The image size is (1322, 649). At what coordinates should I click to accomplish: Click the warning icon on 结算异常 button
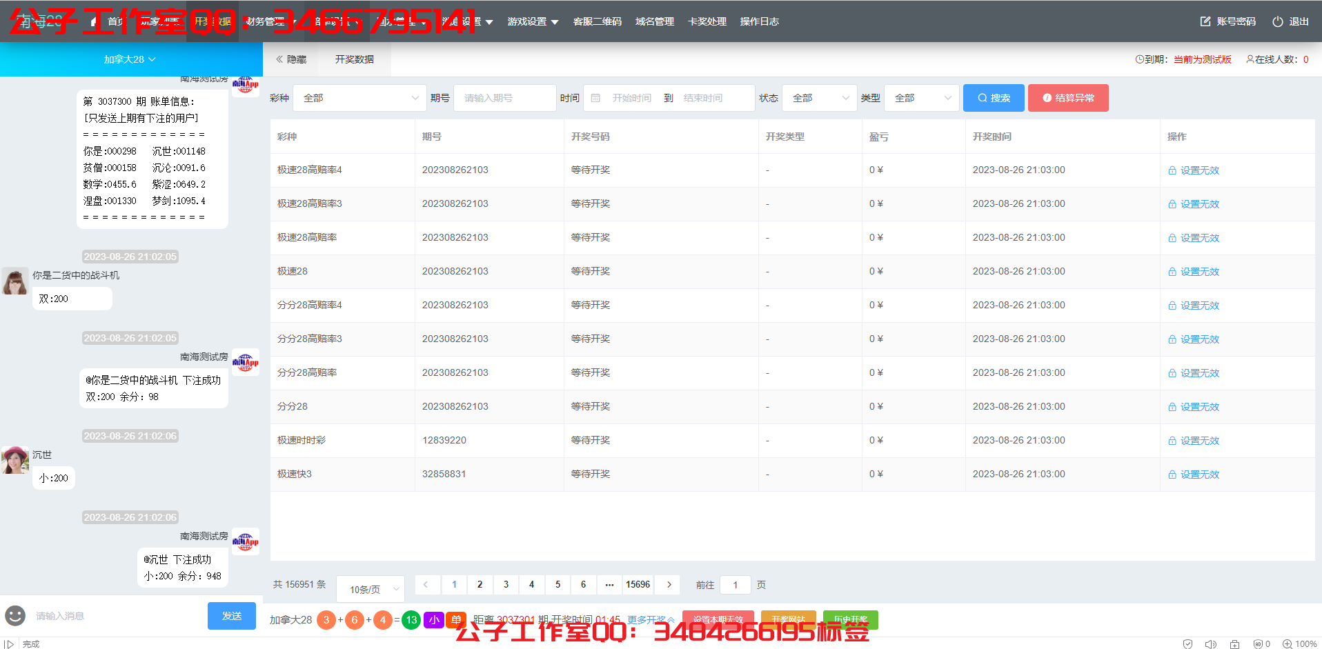1047,98
